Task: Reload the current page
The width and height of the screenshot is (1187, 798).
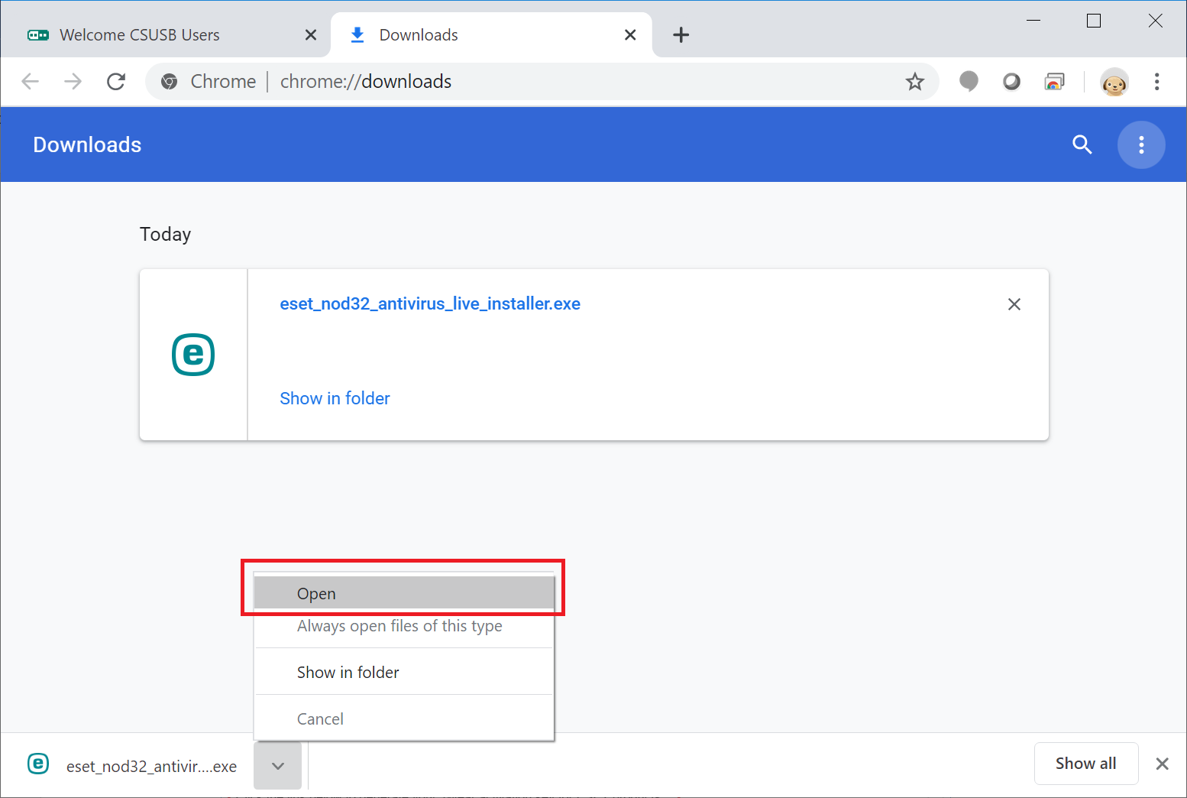Action: (116, 81)
